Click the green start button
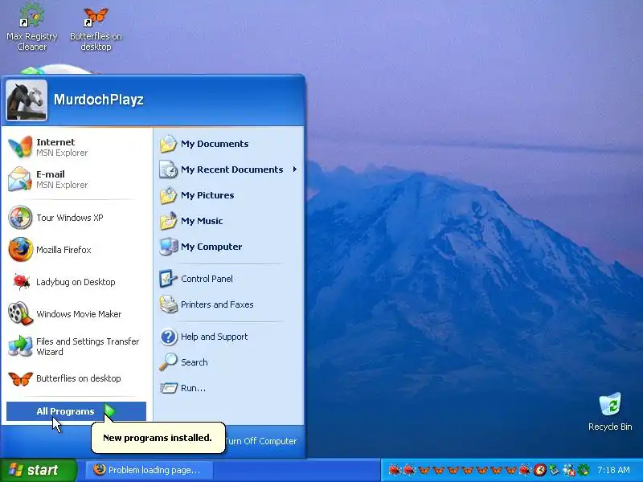The width and height of the screenshot is (643, 482). coord(39,470)
